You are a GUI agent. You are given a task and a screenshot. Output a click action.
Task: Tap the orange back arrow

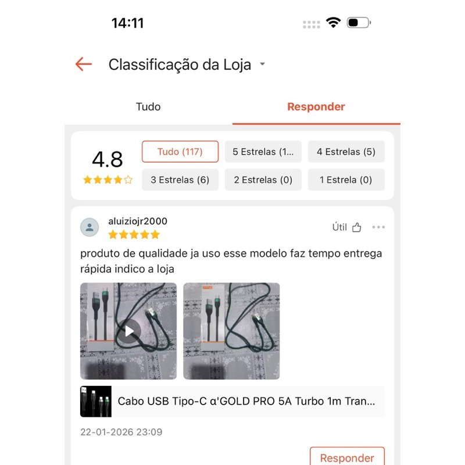click(x=84, y=64)
